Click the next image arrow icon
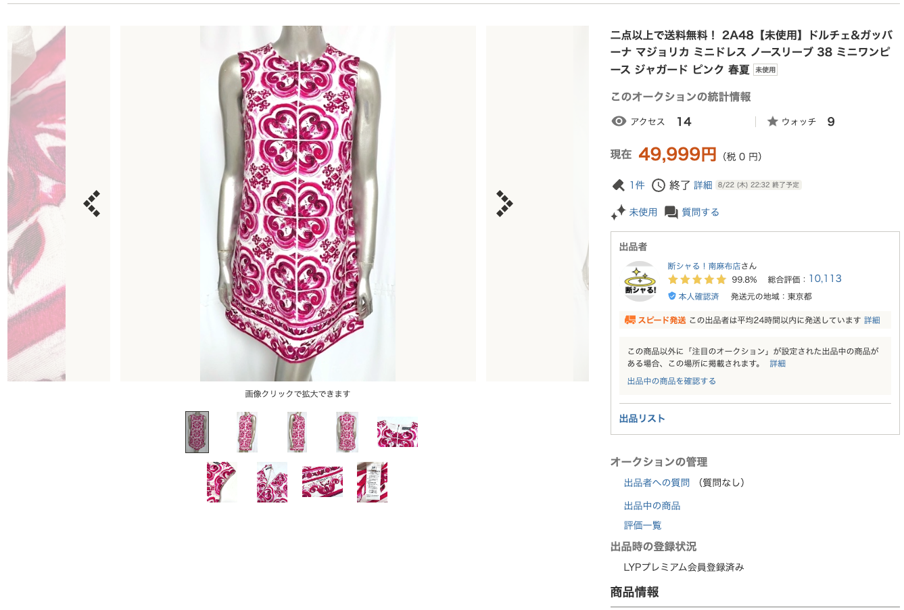Viewport: 904px width, 610px height. pos(504,204)
